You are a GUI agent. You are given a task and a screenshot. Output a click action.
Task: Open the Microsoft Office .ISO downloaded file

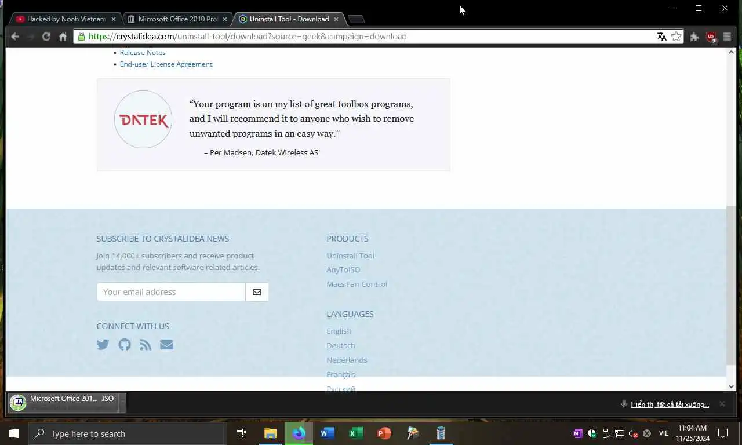coord(63,403)
